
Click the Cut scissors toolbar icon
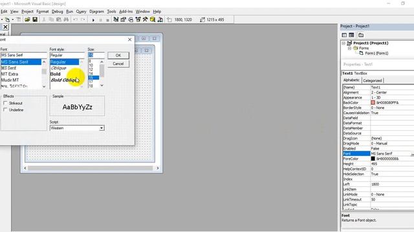(44, 19)
